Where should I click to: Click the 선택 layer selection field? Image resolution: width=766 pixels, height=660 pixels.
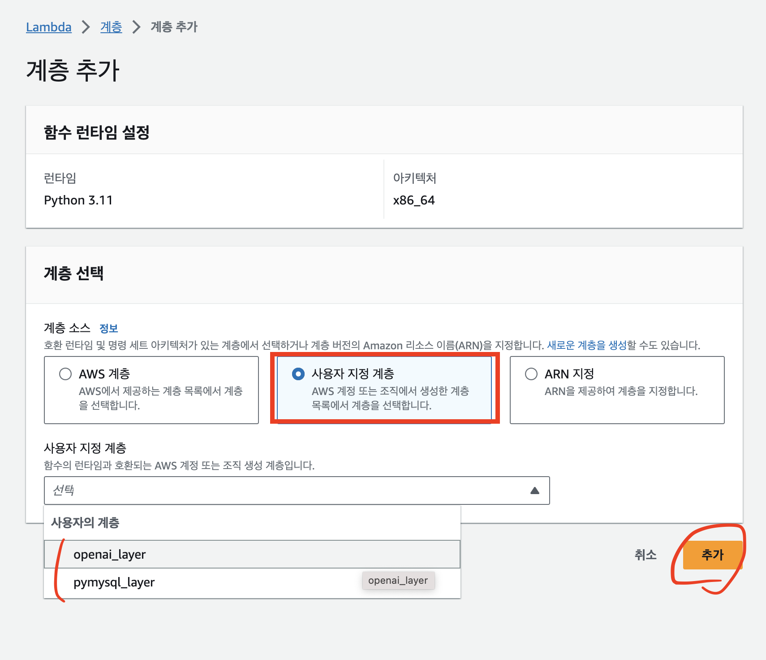[297, 491]
